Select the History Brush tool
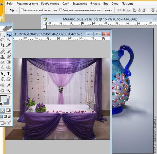The height and width of the screenshot is (154, 157). pyautogui.click(x=9, y=57)
